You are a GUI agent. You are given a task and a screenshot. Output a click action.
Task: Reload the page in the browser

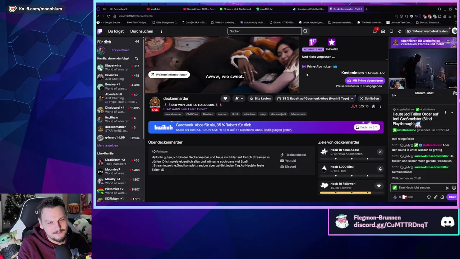point(108,16)
